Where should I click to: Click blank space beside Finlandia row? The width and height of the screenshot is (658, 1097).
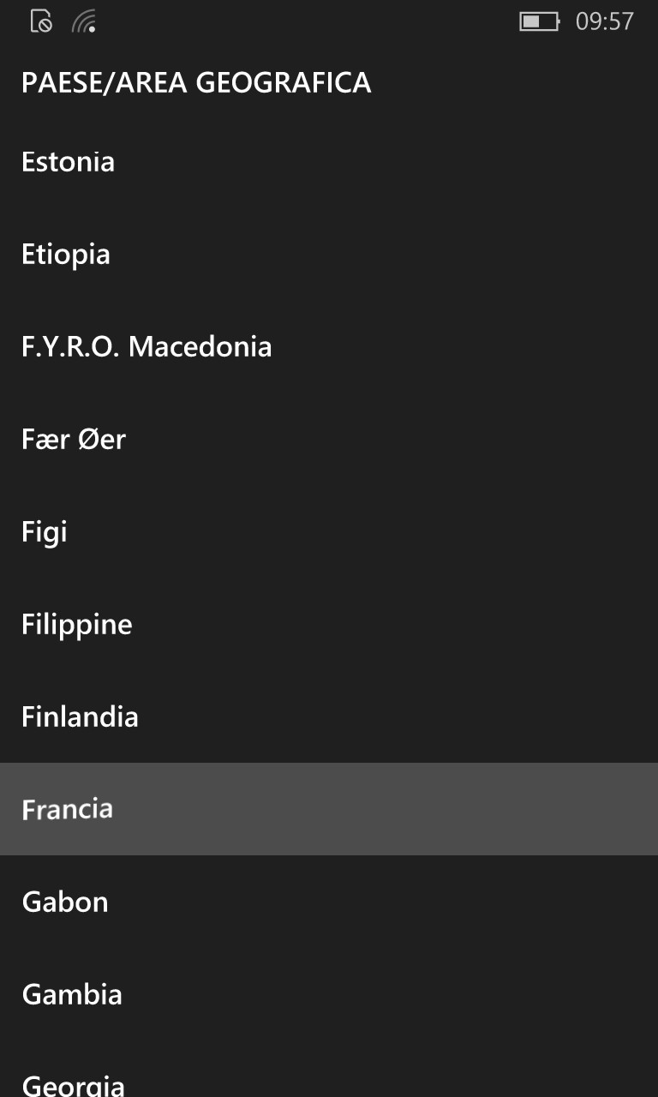[398, 716]
